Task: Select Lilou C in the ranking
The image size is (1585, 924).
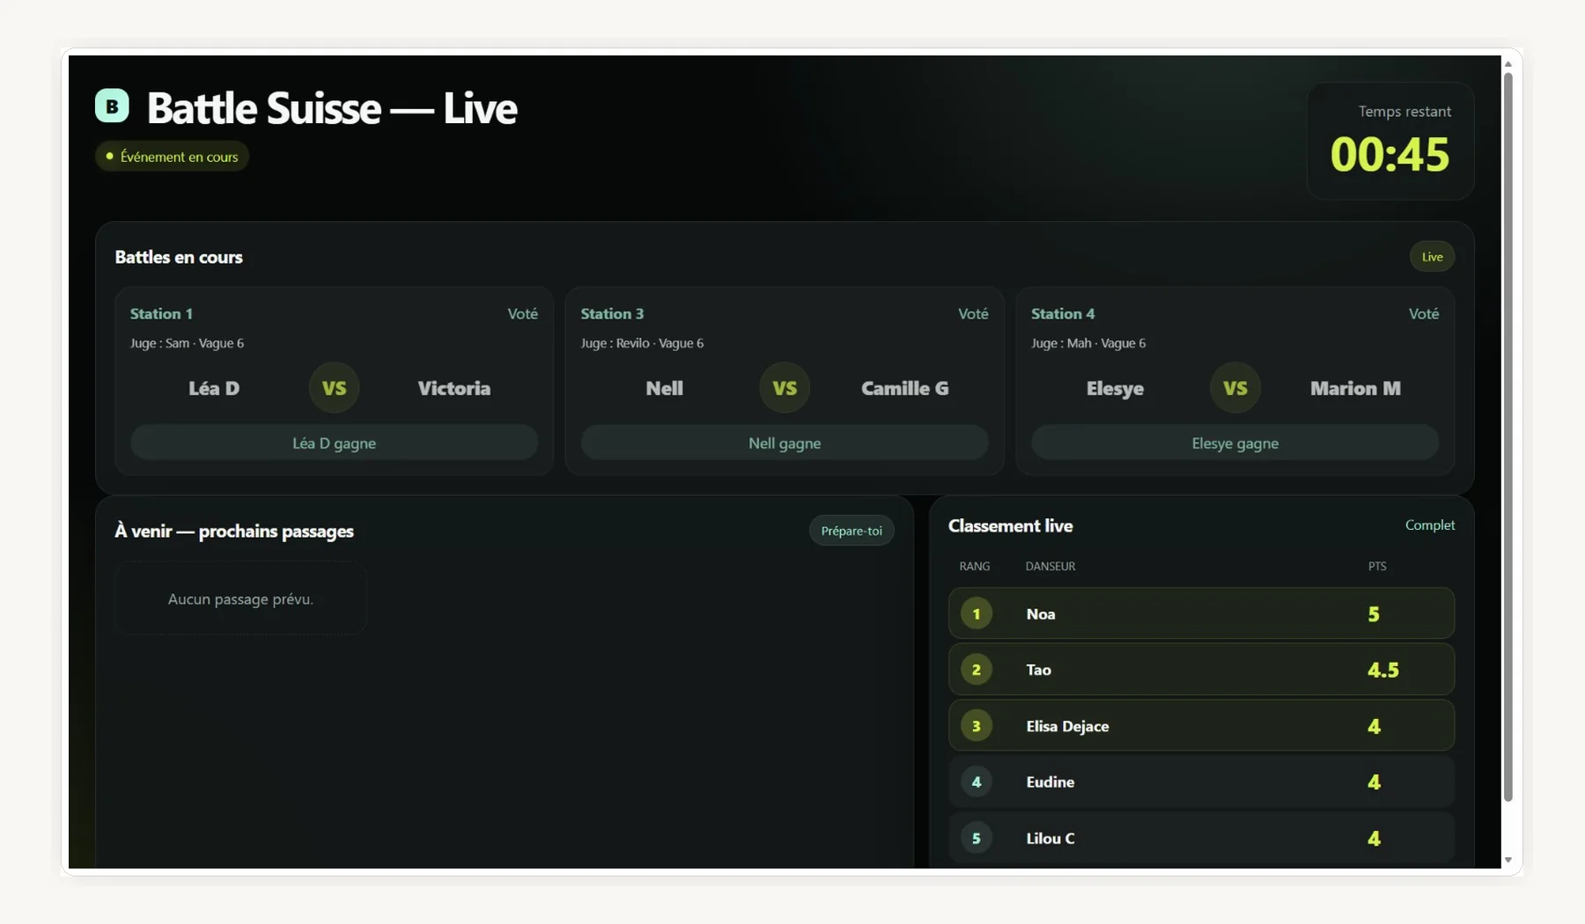Action: (1050, 838)
